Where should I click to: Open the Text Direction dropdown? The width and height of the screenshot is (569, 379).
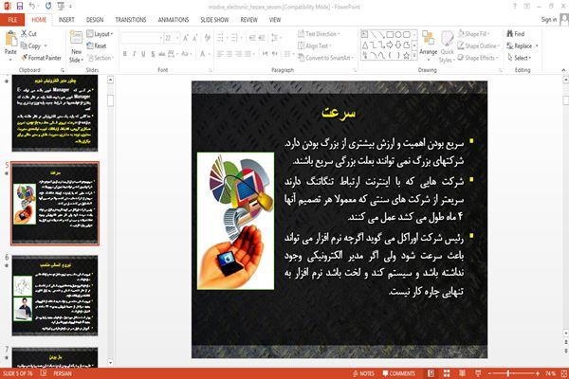[319, 34]
